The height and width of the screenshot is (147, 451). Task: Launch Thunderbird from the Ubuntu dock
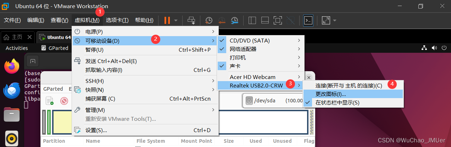click(x=12, y=91)
